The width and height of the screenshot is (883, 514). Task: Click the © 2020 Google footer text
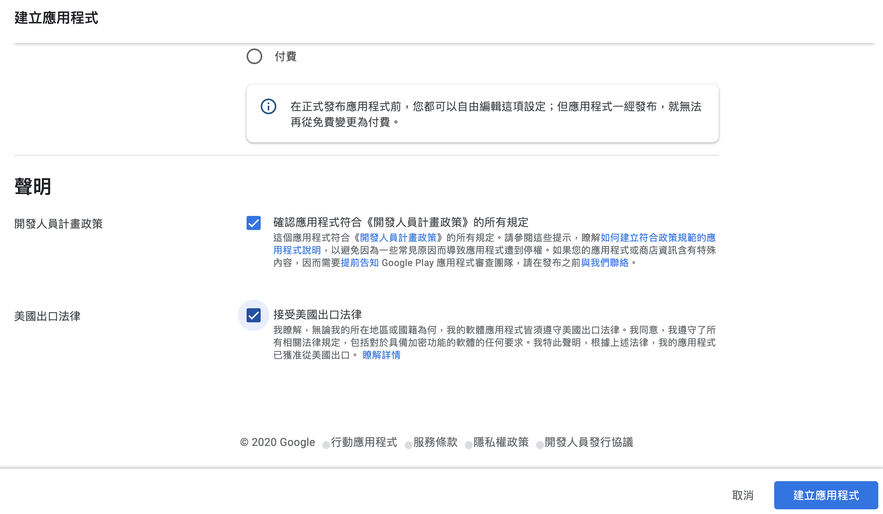click(x=278, y=442)
